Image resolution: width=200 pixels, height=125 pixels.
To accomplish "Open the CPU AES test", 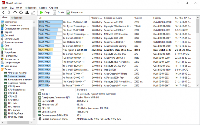I will point(13,96).
